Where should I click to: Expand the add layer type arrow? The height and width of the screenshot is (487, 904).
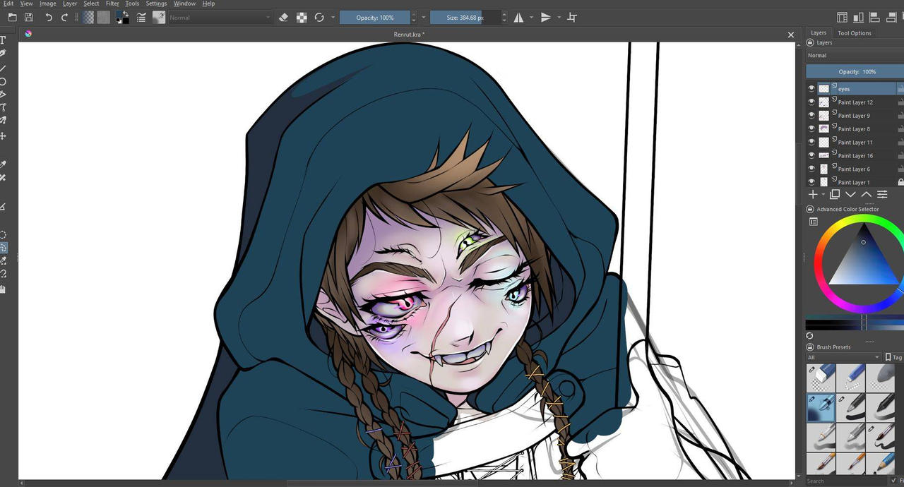coord(823,195)
